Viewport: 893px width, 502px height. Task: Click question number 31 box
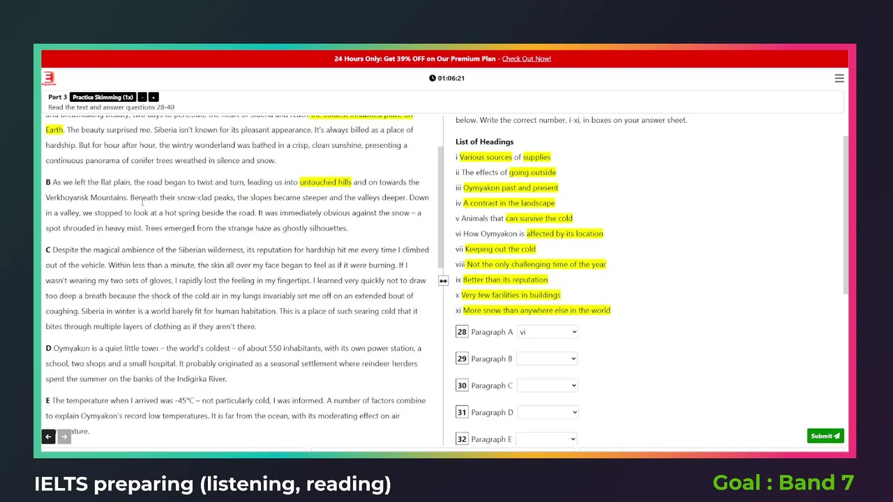click(x=462, y=412)
